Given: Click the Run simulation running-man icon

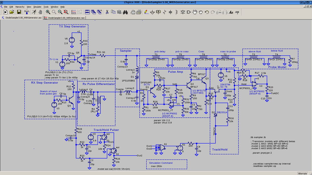Looking at the screenshot, I should pos(34,12).
